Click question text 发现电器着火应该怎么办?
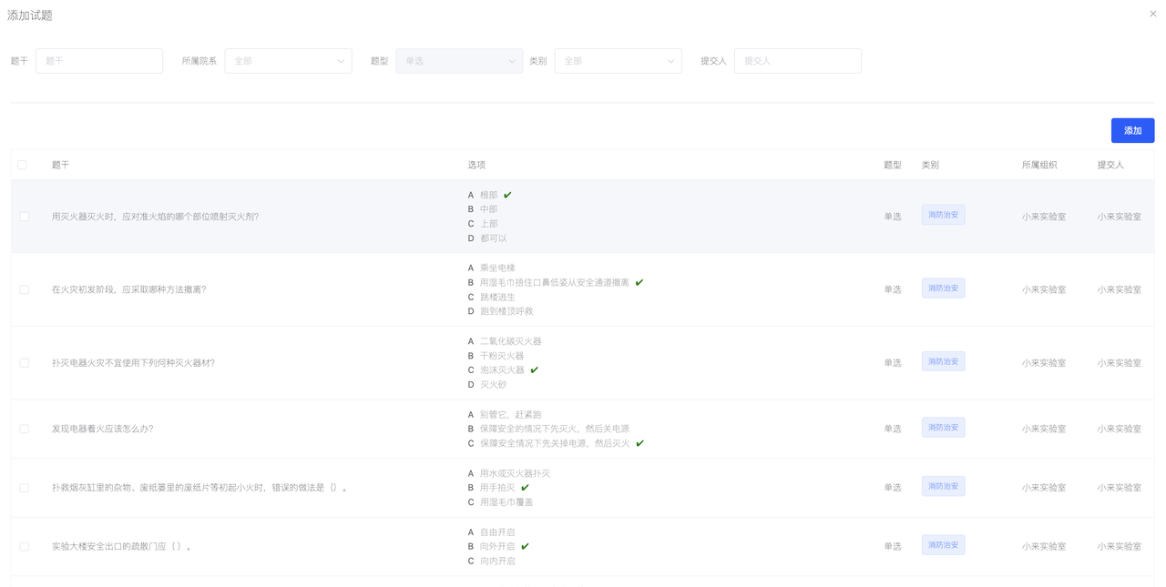The width and height of the screenshot is (1166, 587). click(102, 429)
